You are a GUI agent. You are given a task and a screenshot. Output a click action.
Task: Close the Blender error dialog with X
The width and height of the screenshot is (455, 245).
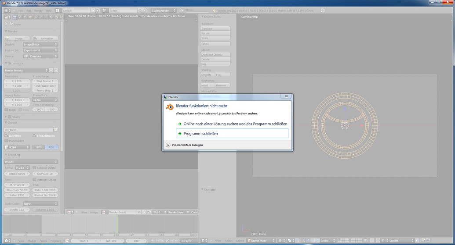[286, 96]
